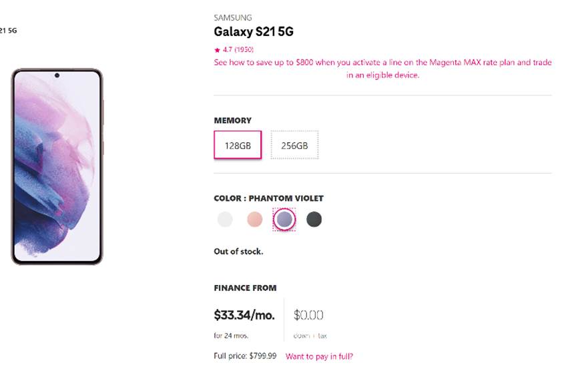This screenshot has width=568, height=373.
Task: Pick the white color swatch
Action: pyautogui.click(x=225, y=219)
